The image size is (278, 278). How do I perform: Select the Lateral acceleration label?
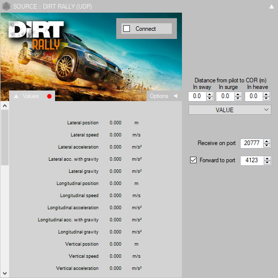tap(78, 147)
